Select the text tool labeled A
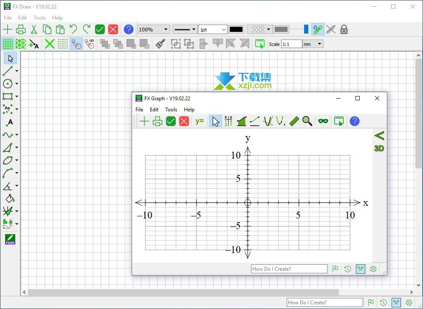This screenshot has width=423, height=309. pos(10,122)
